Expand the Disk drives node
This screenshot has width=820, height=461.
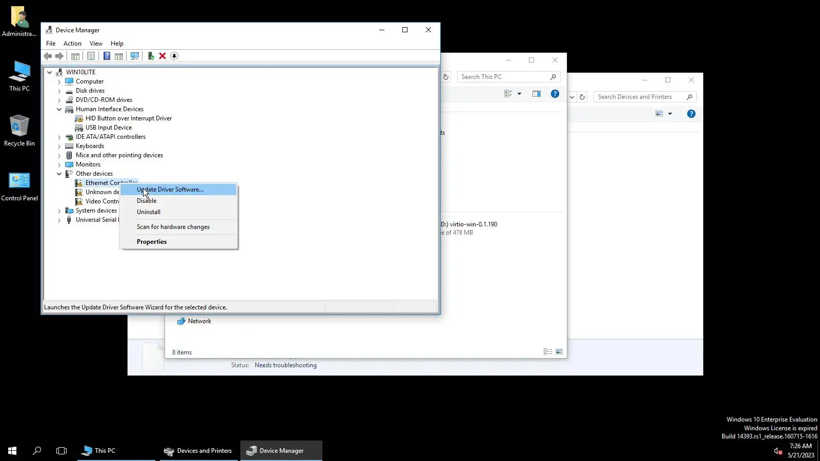pos(59,91)
